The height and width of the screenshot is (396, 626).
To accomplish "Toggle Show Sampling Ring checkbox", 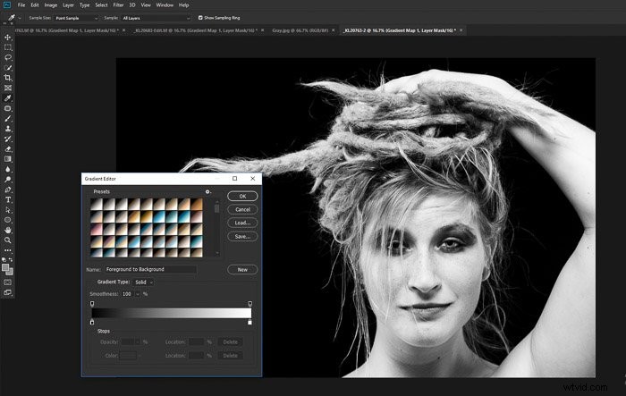I will click(x=200, y=18).
